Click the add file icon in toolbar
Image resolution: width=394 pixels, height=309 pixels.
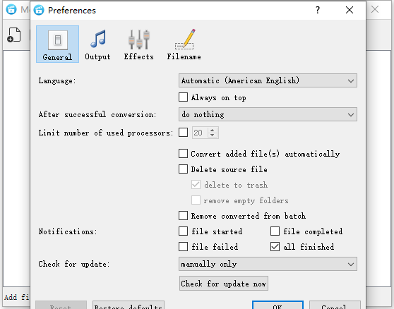tap(14, 35)
